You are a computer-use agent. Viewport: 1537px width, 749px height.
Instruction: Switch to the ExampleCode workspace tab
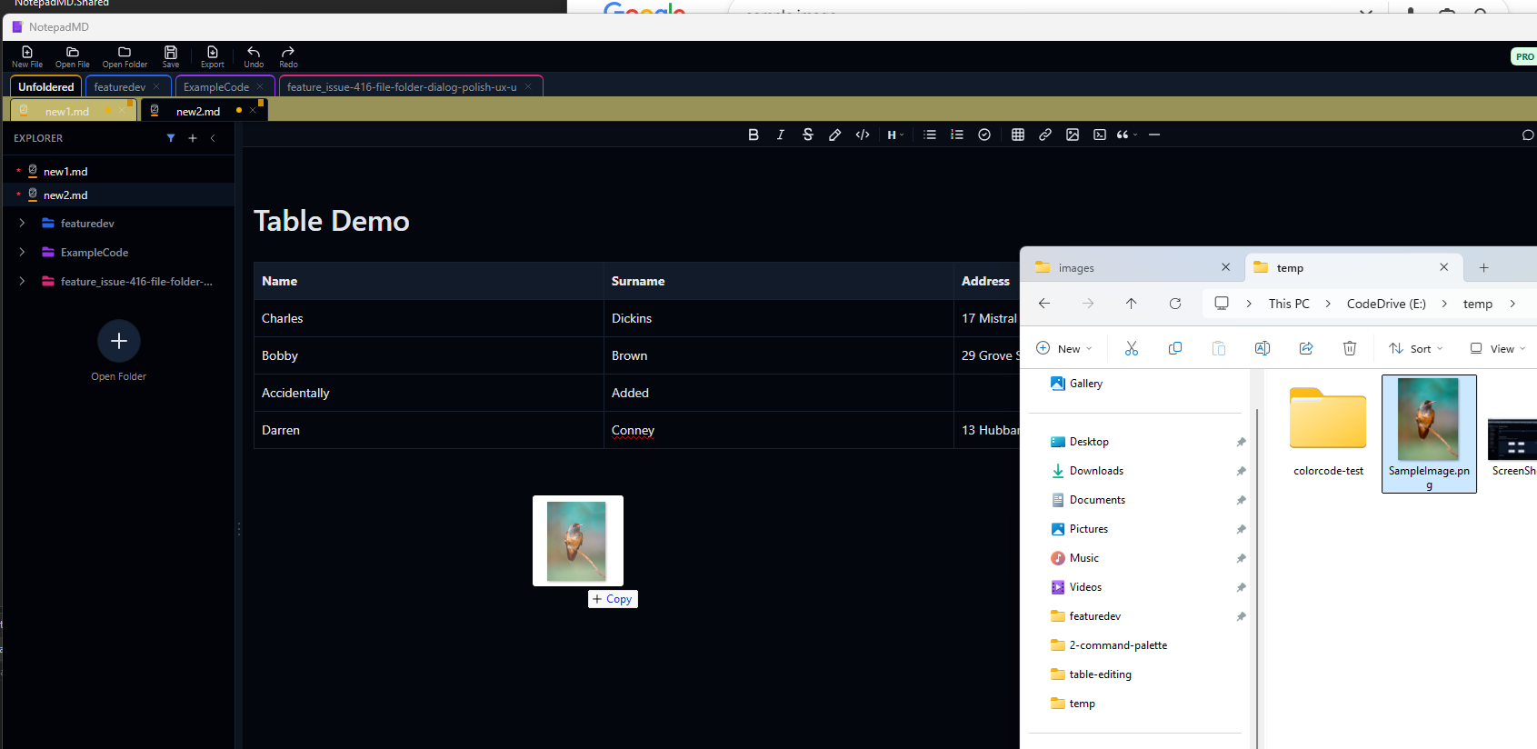(216, 86)
